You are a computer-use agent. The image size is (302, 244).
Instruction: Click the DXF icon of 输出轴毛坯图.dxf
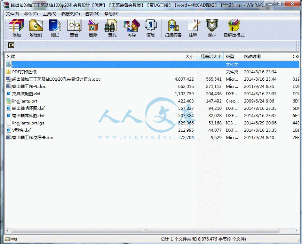click(8, 108)
